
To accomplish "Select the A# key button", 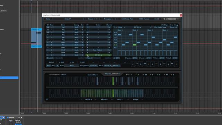I will 172,64.
